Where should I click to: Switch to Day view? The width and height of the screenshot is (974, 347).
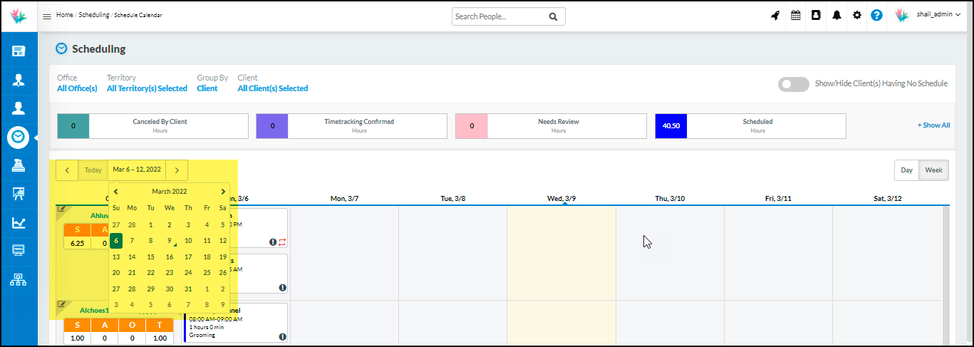(x=906, y=170)
